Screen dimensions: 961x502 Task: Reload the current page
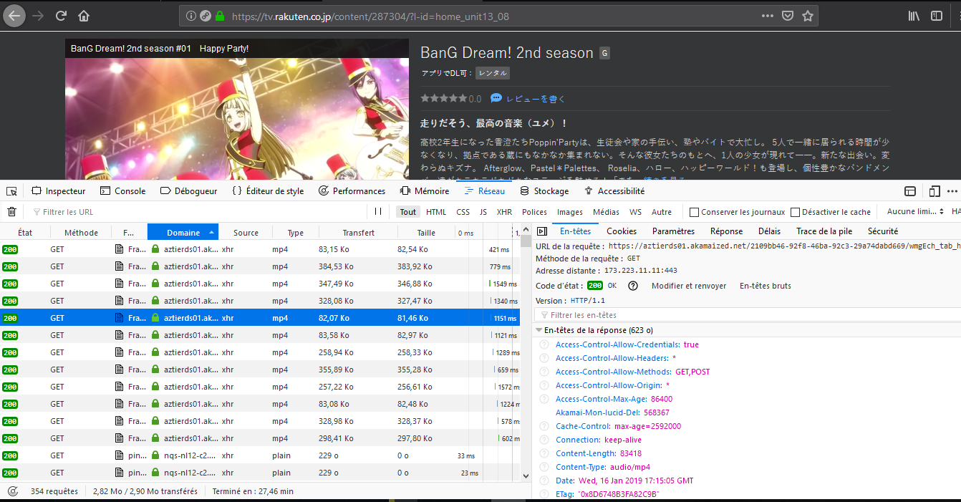click(62, 16)
